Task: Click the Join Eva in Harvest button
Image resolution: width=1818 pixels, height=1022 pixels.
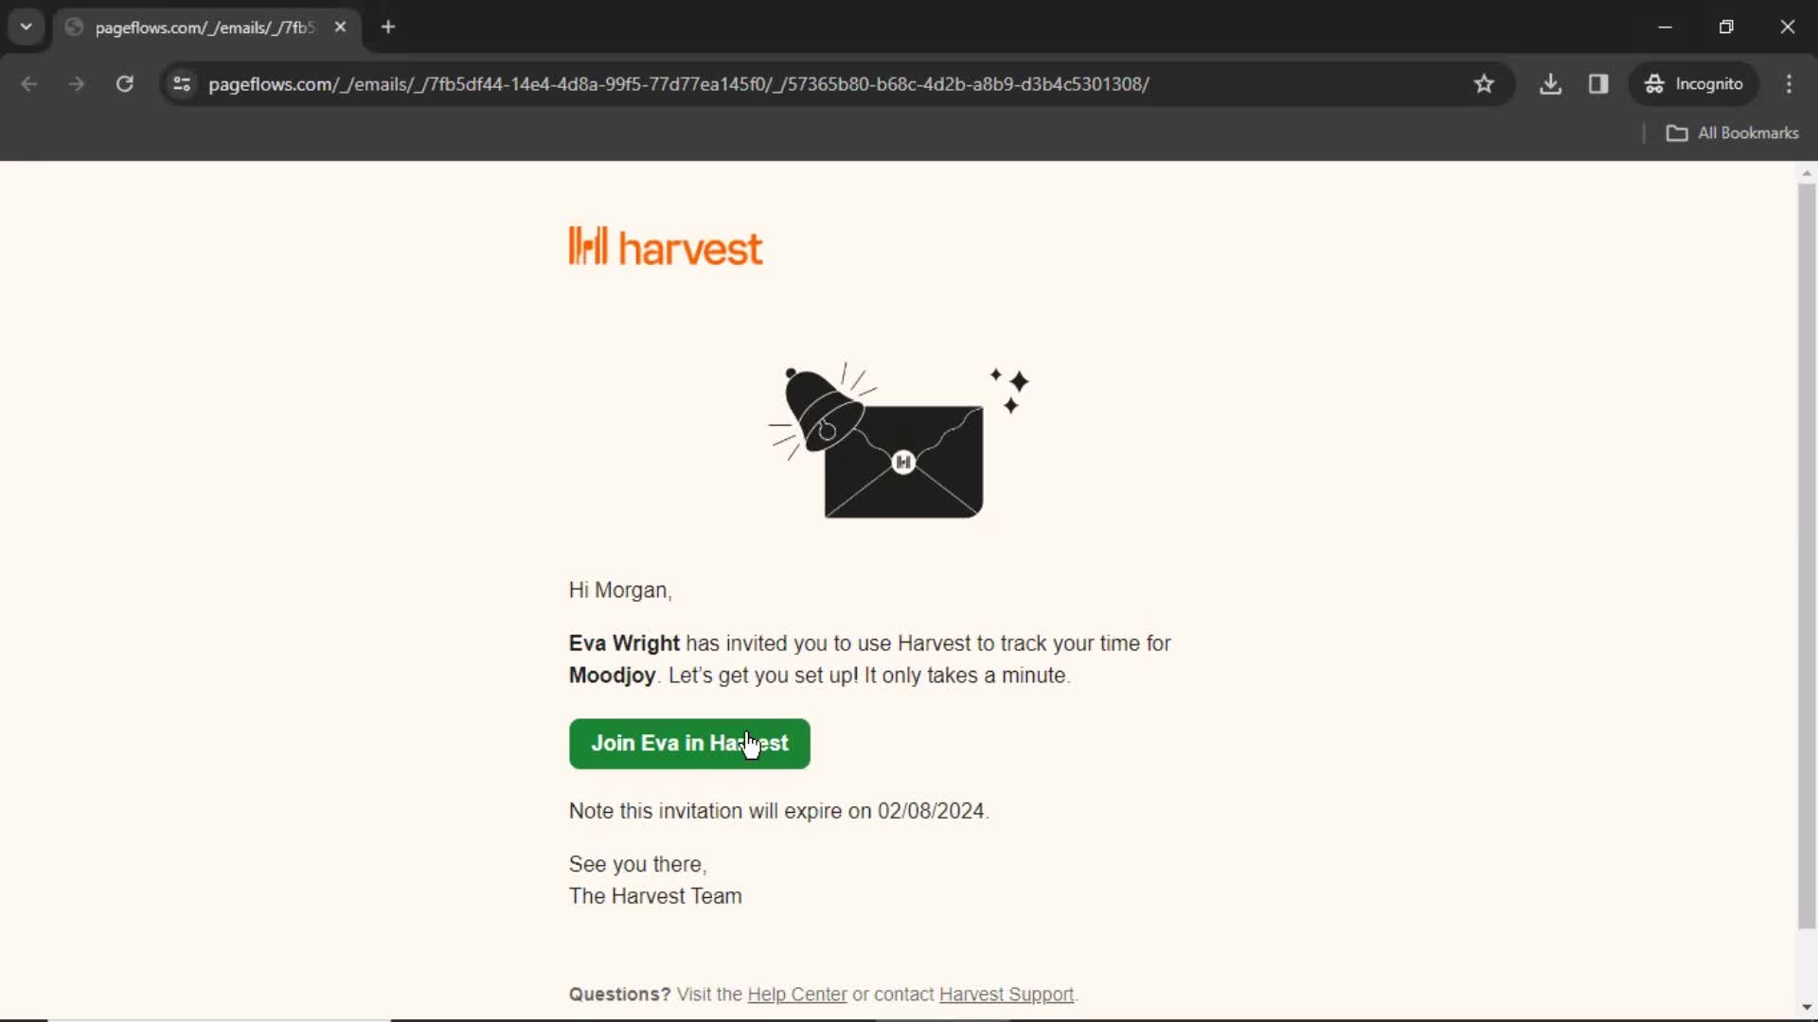Action: 689,743
